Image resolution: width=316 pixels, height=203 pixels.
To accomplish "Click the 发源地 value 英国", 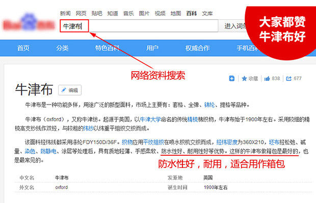I will coord(208,178).
